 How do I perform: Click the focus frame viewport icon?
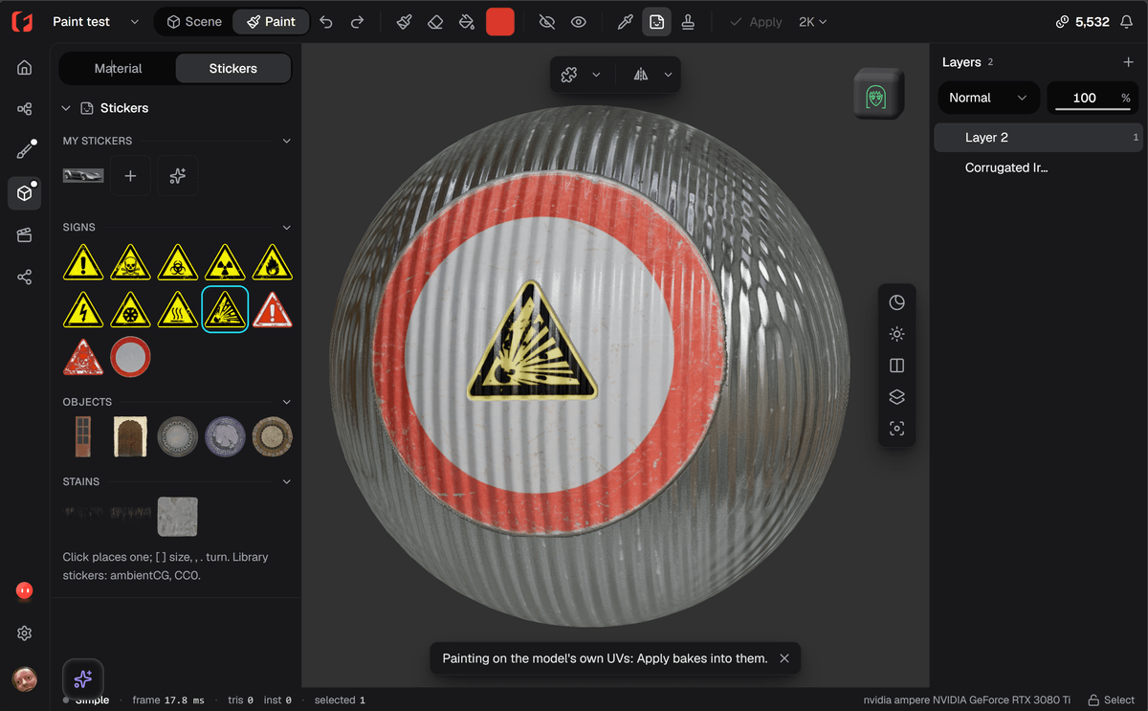pos(896,429)
